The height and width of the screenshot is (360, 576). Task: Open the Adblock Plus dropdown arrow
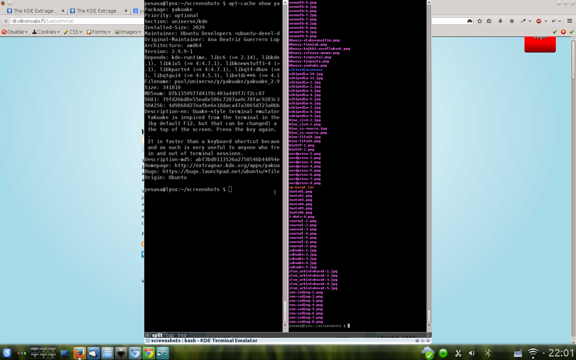click(x=546, y=21)
